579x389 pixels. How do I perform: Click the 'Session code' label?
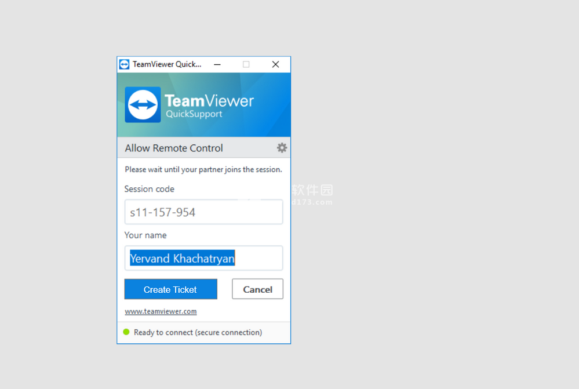(149, 189)
